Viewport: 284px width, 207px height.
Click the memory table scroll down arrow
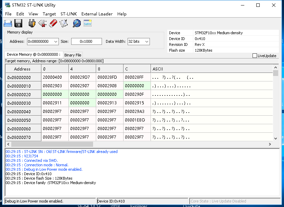tap(275, 139)
